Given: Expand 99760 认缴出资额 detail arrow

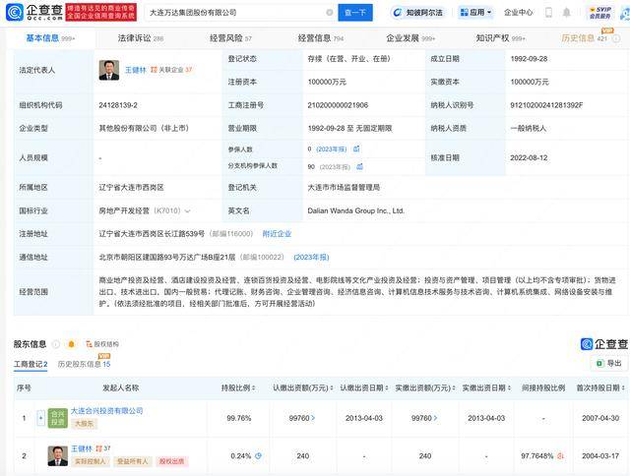Looking at the screenshot, I should (x=313, y=418).
